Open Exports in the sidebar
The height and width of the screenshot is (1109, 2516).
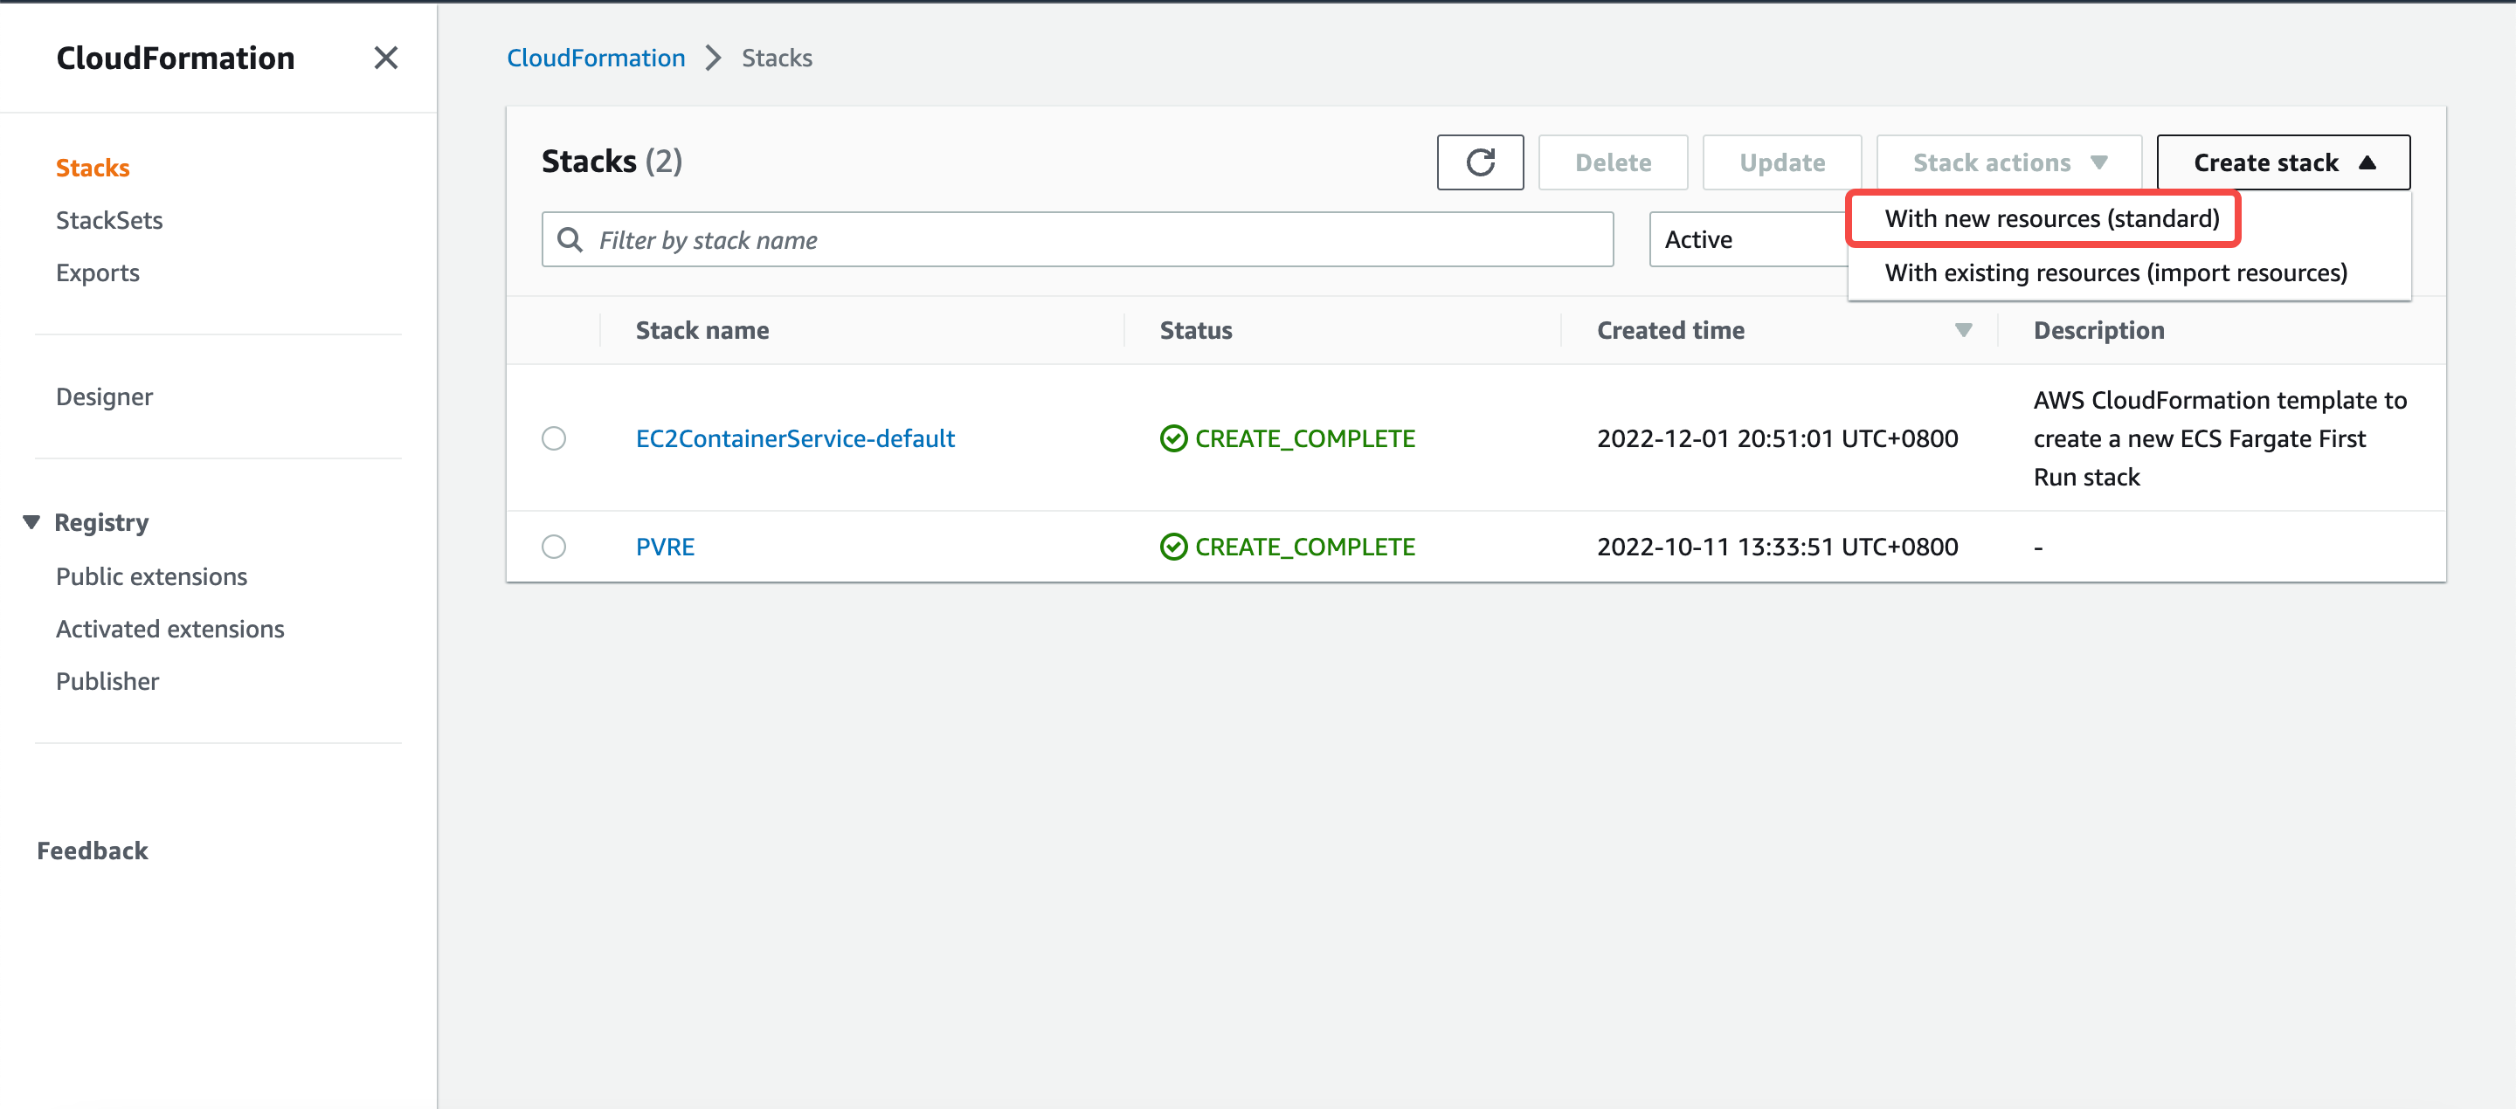[98, 273]
